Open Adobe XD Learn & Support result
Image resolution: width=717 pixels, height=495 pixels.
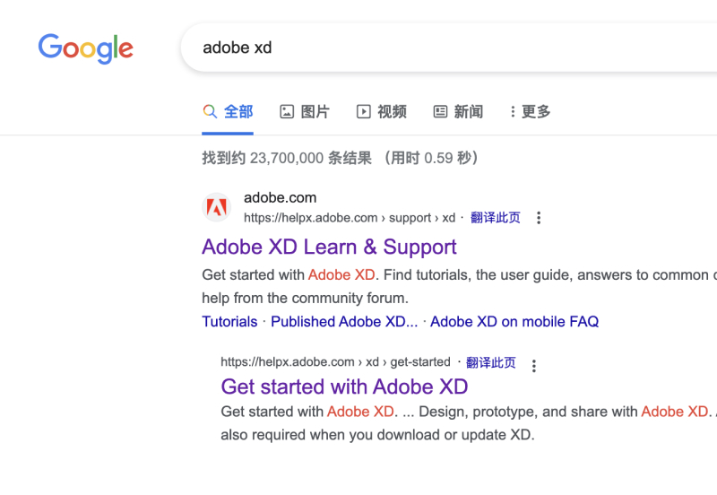329,247
